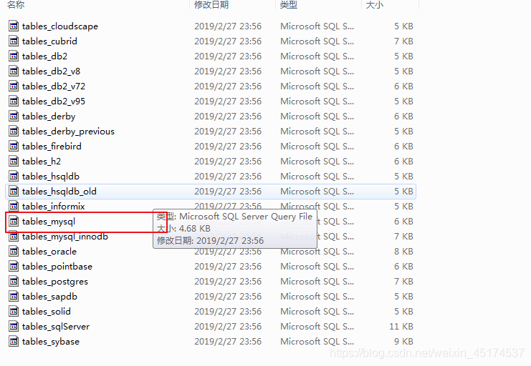531x366 pixels.
Task: Select the tables_db2_v95 file name
Action: [54, 101]
